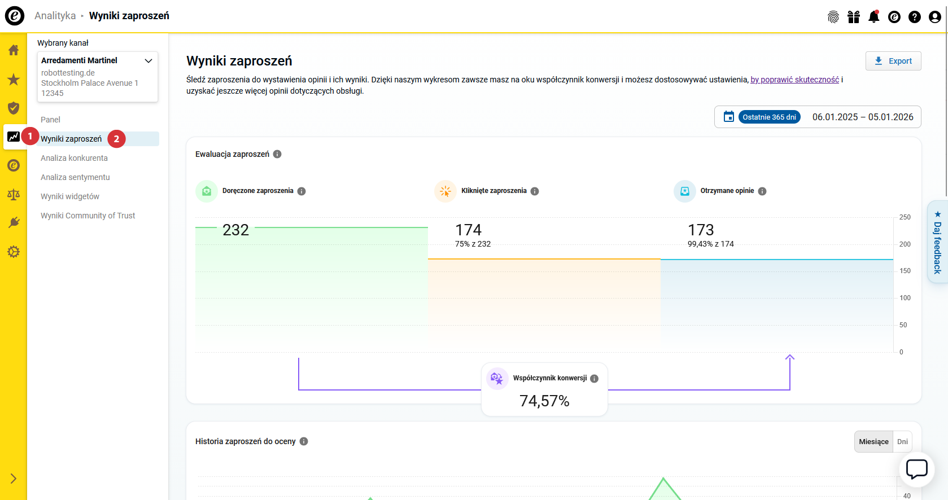Viewport: 948px width, 500px height.
Task: Click the notification bell icon
Action: [x=873, y=17]
